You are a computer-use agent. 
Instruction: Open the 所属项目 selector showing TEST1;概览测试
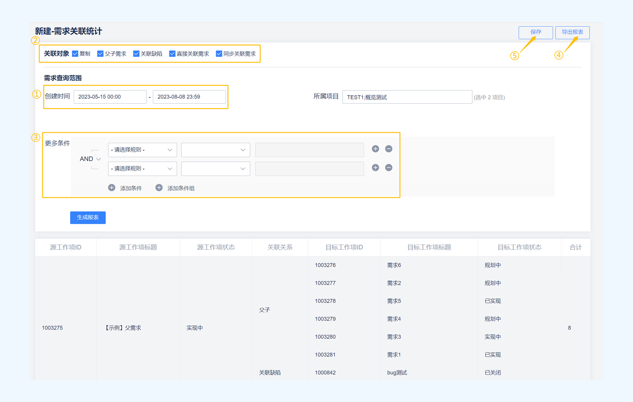407,97
